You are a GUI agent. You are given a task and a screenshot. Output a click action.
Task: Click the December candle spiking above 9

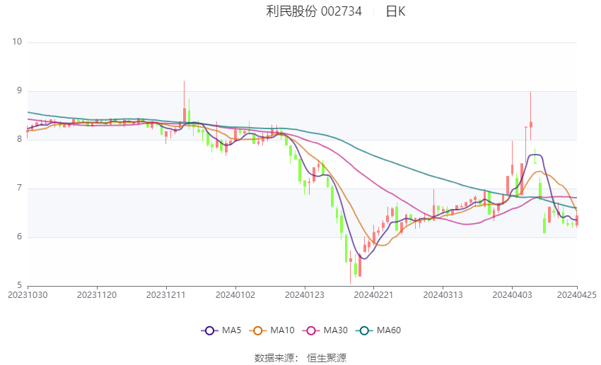185,113
